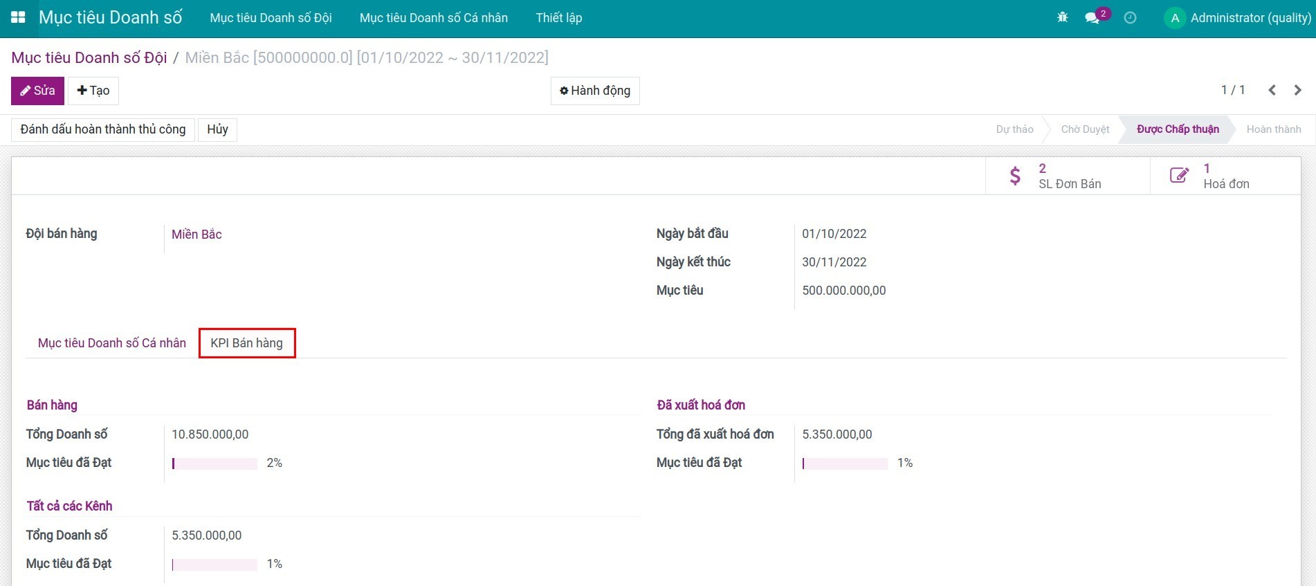Click the Miền Bắc sales team link
Viewport: 1316px width, 586px height.
tap(197, 235)
